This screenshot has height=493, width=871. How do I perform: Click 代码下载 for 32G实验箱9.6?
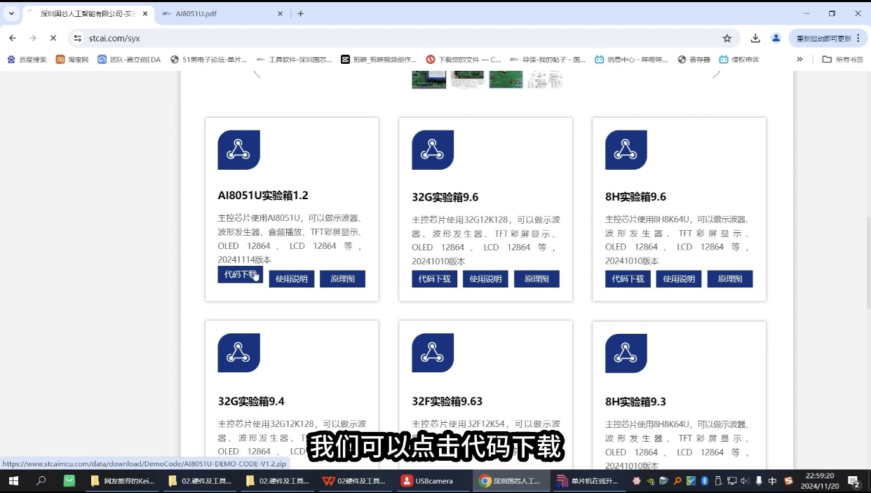(x=434, y=279)
